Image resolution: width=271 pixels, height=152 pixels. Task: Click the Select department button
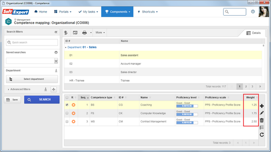pos(32,79)
